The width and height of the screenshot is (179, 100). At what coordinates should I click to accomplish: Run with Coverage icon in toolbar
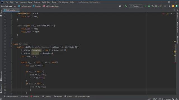pos(152,6)
